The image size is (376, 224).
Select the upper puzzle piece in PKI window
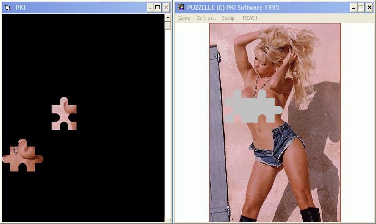(x=64, y=114)
